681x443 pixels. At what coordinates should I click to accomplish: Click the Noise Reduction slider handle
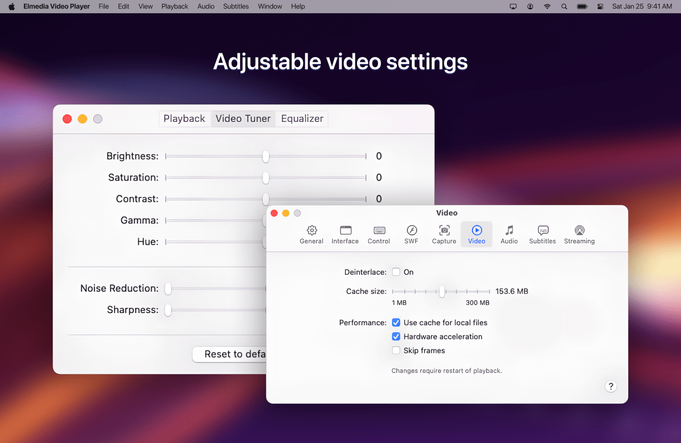[168, 289]
